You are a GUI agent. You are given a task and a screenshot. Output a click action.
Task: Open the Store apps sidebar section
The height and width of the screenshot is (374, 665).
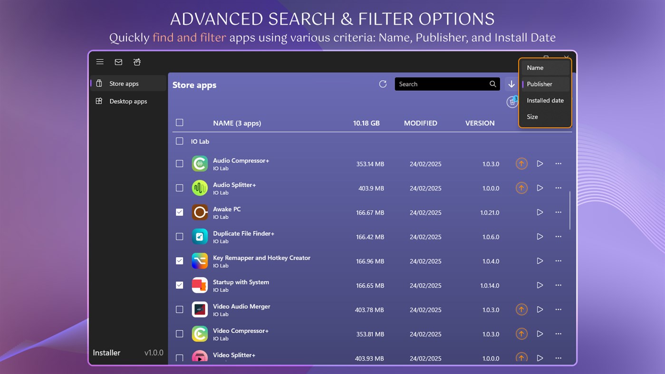pos(128,83)
